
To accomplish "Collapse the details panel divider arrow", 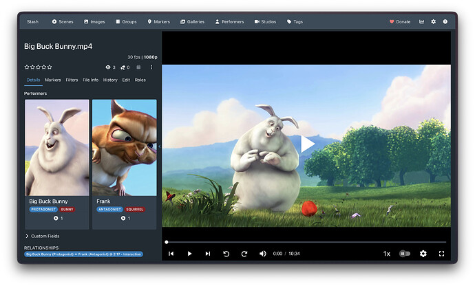I will pyautogui.click(x=159, y=146).
